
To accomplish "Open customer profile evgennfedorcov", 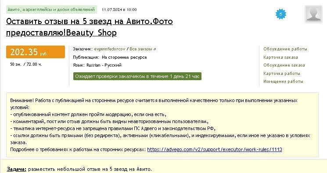I will point(109,49).
